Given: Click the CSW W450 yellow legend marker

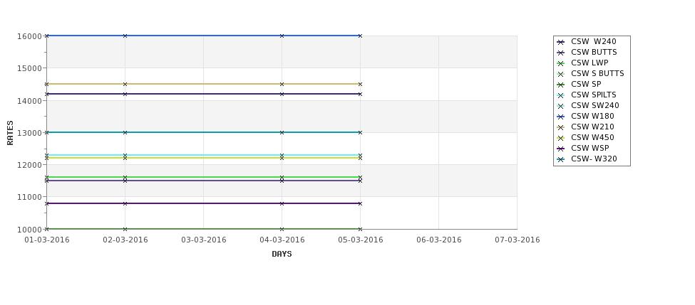Looking at the screenshot, I should click(561, 138).
